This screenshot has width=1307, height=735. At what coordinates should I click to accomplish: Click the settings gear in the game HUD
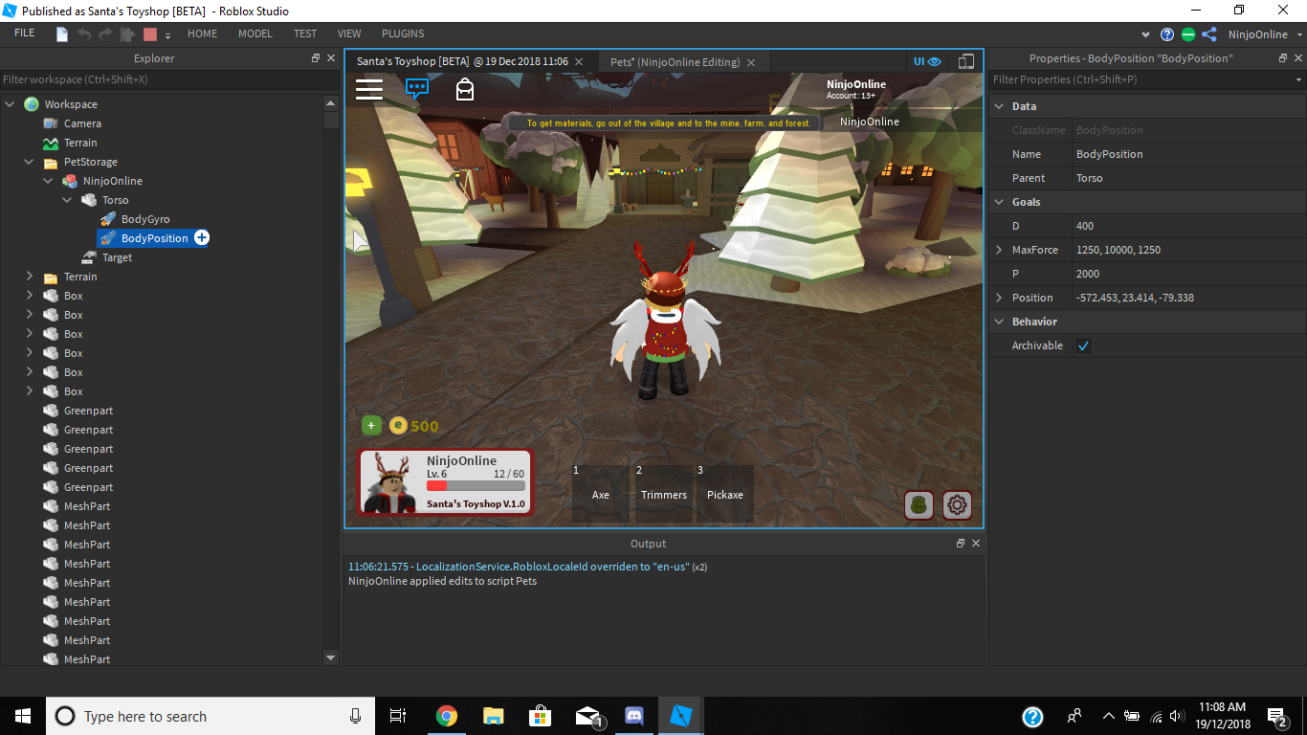pyautogui.click(x=956, y=504)
